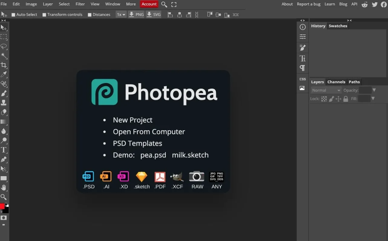Select the Hand tool
The width and height of the screenshot is (388, 241).
(4, 188)
